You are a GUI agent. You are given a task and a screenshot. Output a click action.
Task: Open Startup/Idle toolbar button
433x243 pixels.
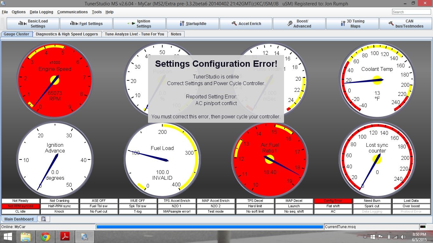coord(193,23)
